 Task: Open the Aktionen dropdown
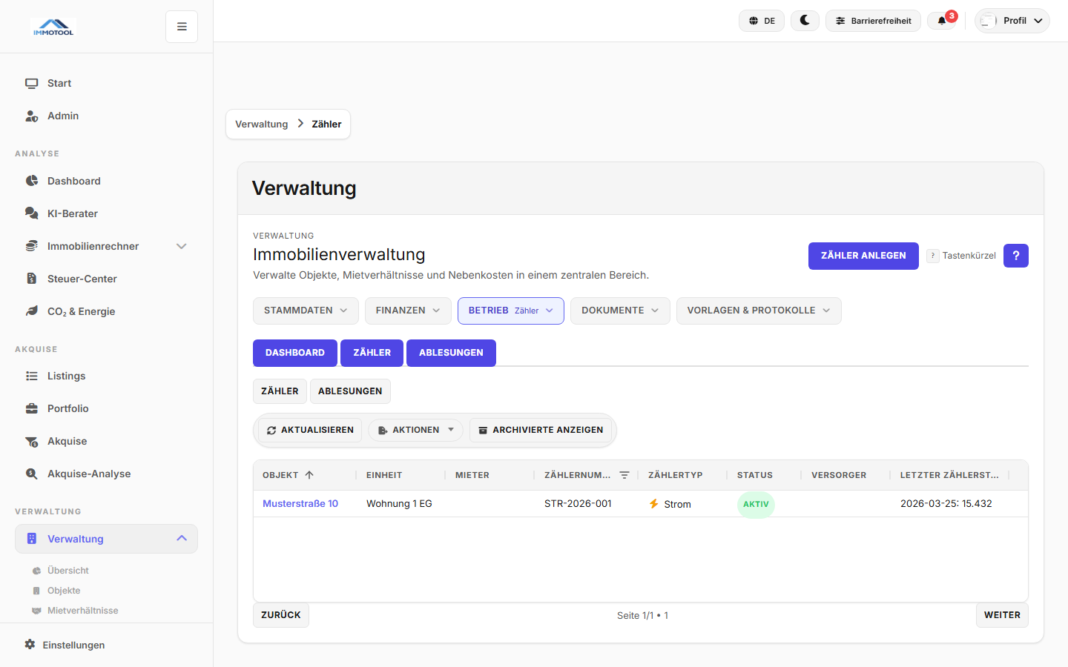(x=415, y=430)
